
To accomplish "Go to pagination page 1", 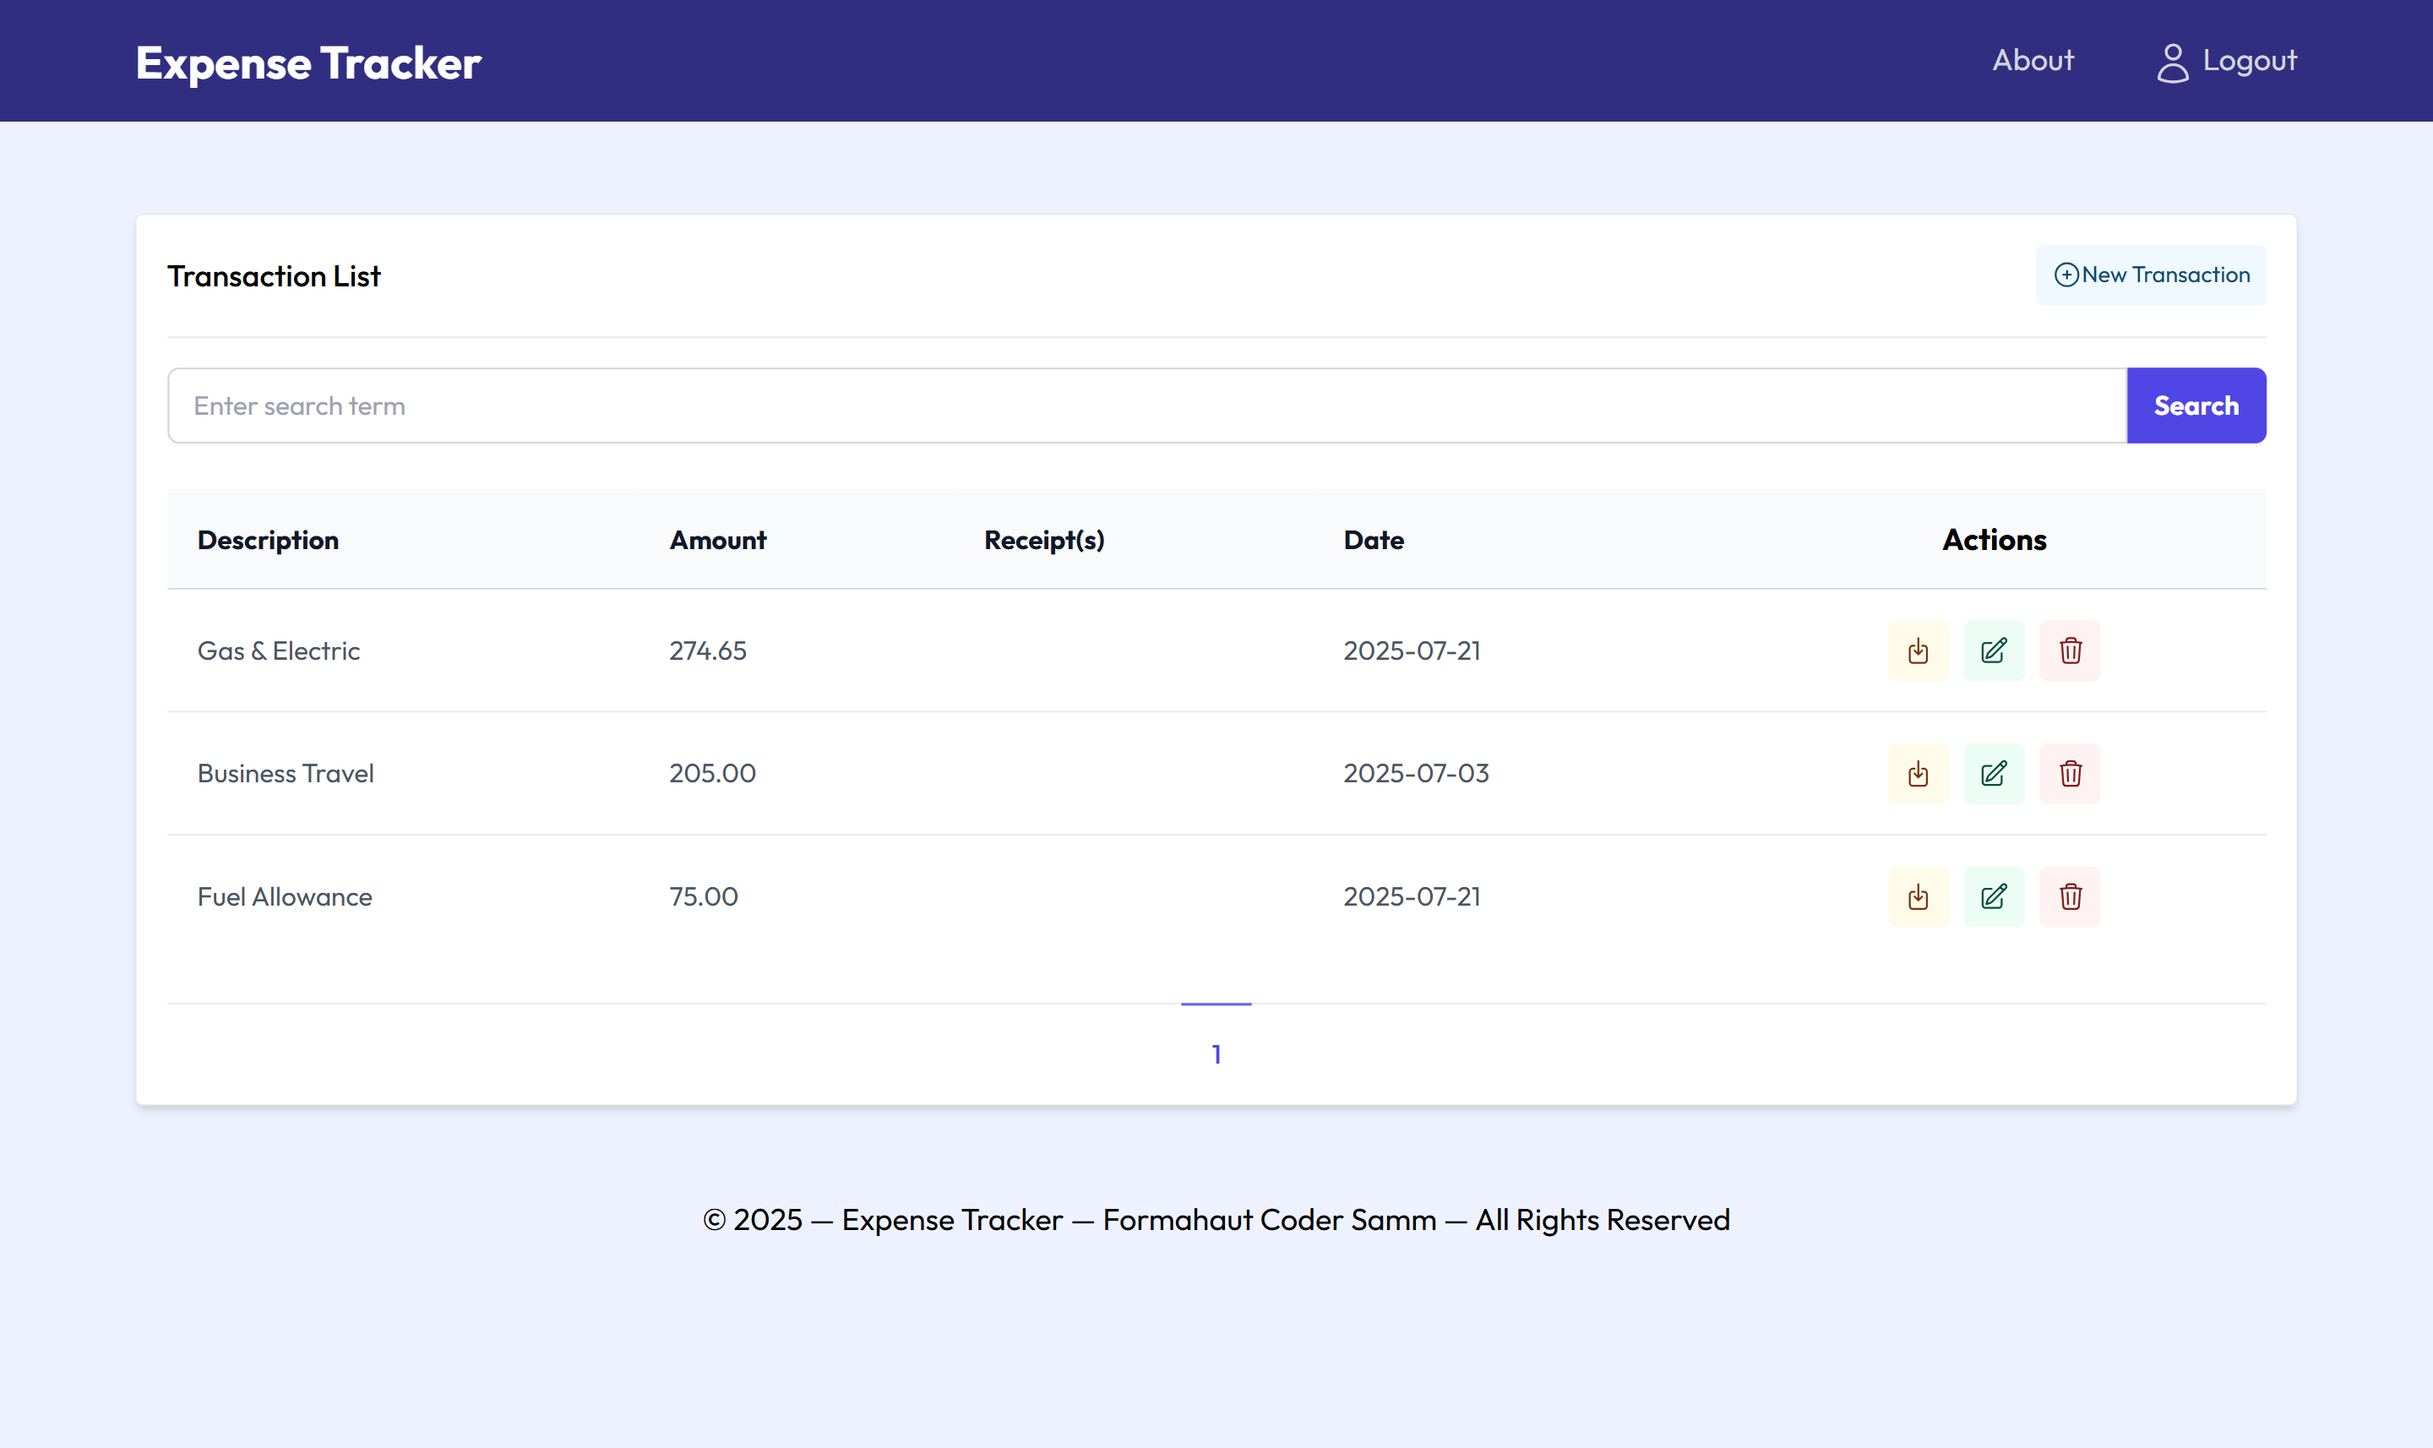I will click(x=1216, y=1053).
